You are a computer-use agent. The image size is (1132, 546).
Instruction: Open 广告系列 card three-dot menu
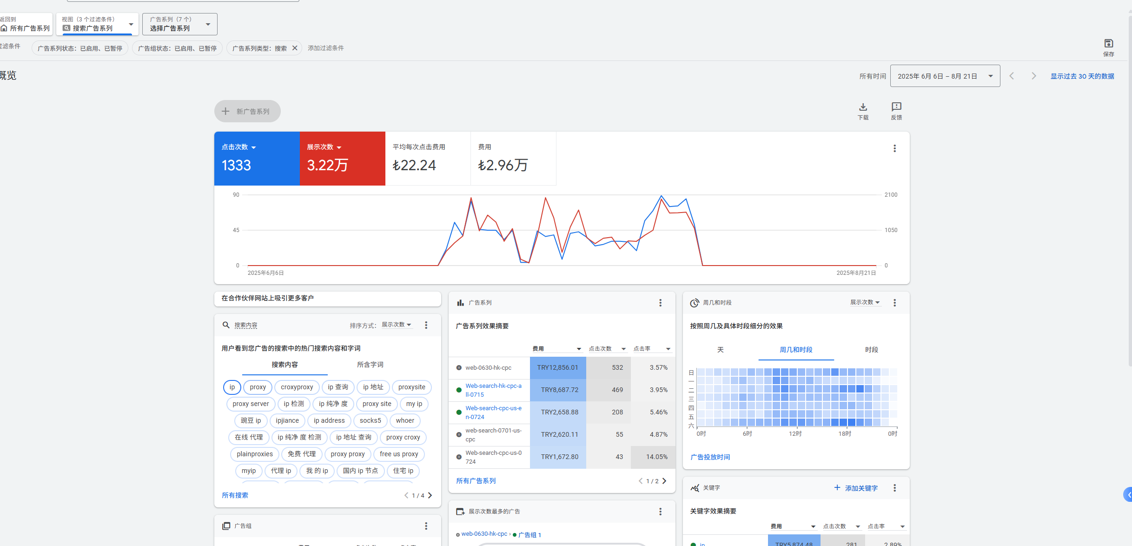click(x=660, y=303)
